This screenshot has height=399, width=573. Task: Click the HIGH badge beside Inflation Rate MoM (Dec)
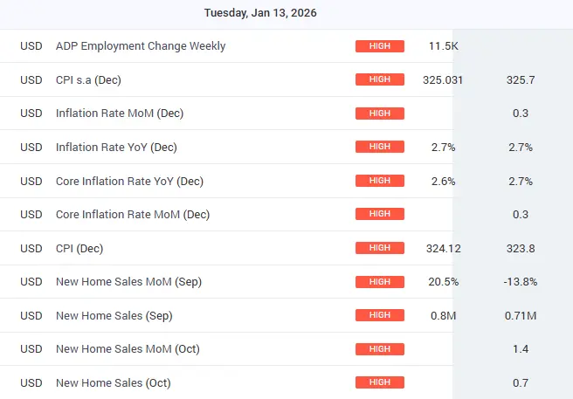pos(380,114)
